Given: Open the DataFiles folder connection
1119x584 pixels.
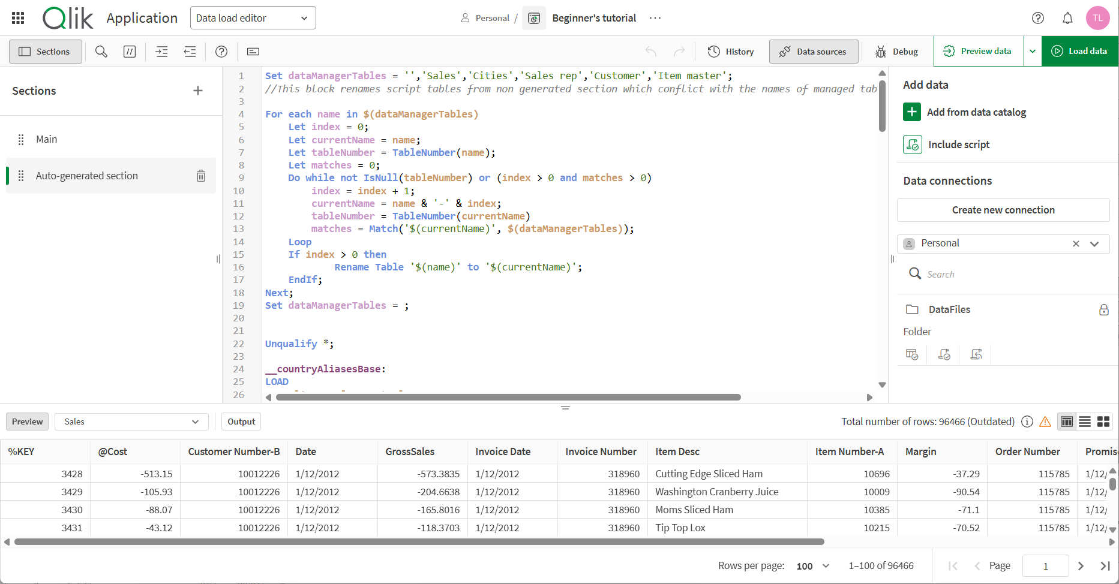Looking at the screenshot, I should pos(949,309).
